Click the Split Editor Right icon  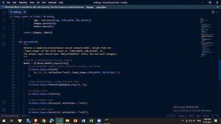coord(213,12)
